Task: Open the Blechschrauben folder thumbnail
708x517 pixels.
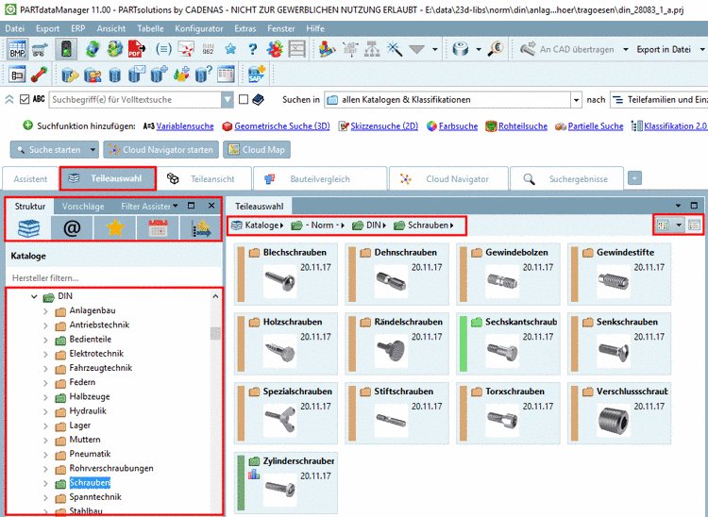Action: coord(285,275)
